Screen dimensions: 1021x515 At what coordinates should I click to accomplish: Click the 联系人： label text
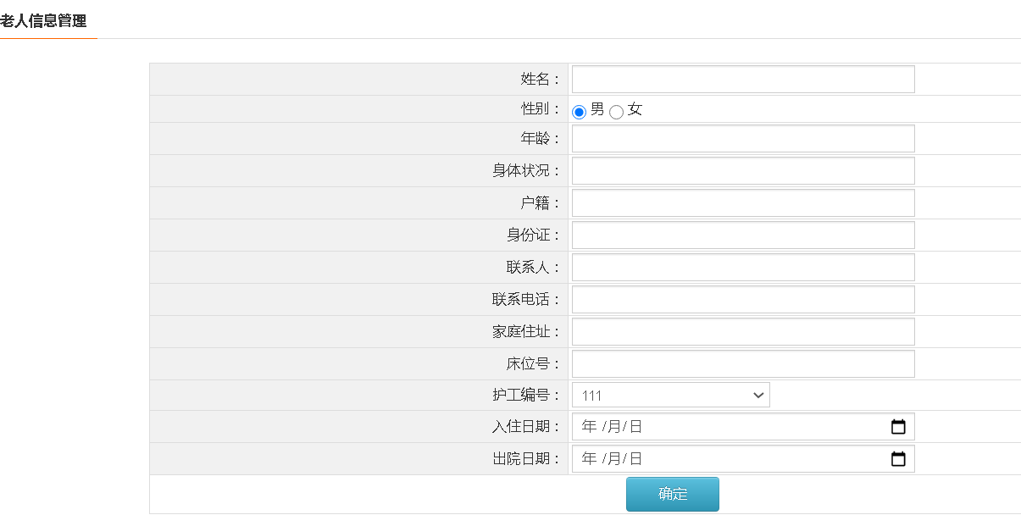point(534,268)
